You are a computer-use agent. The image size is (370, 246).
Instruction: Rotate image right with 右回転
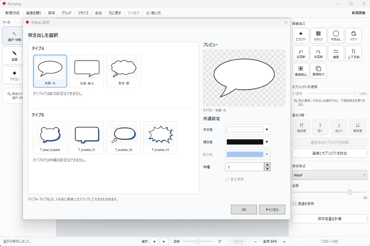coord(319,53)
